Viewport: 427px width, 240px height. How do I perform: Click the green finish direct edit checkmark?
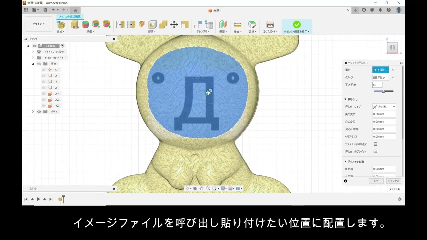(297, 24)
